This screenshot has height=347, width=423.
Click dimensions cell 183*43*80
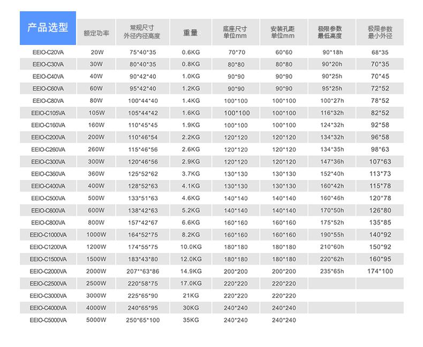[x=143, y=259]
